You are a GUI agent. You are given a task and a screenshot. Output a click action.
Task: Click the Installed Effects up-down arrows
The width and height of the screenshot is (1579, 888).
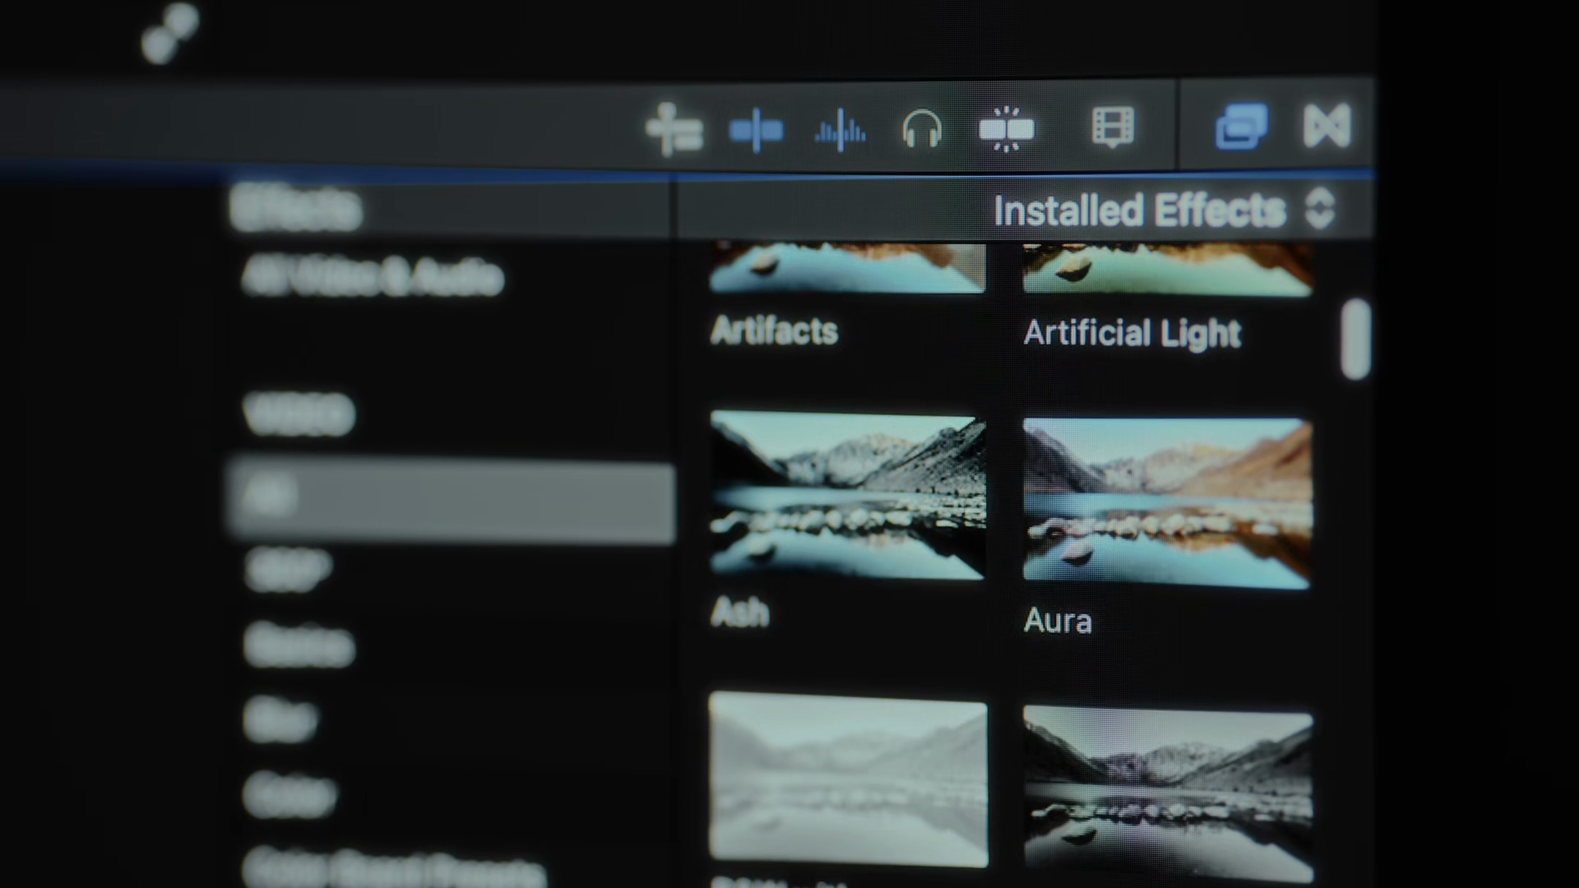[x=1319, y=209]
